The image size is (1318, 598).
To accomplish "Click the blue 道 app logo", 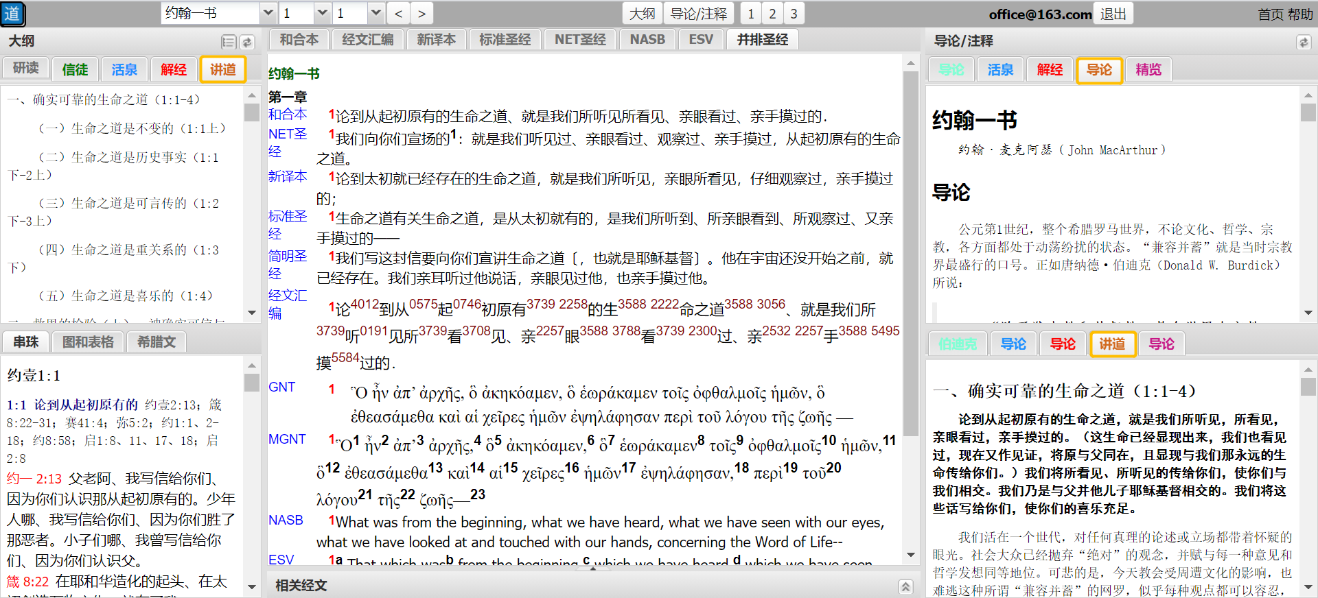I will tap(12, 14).
